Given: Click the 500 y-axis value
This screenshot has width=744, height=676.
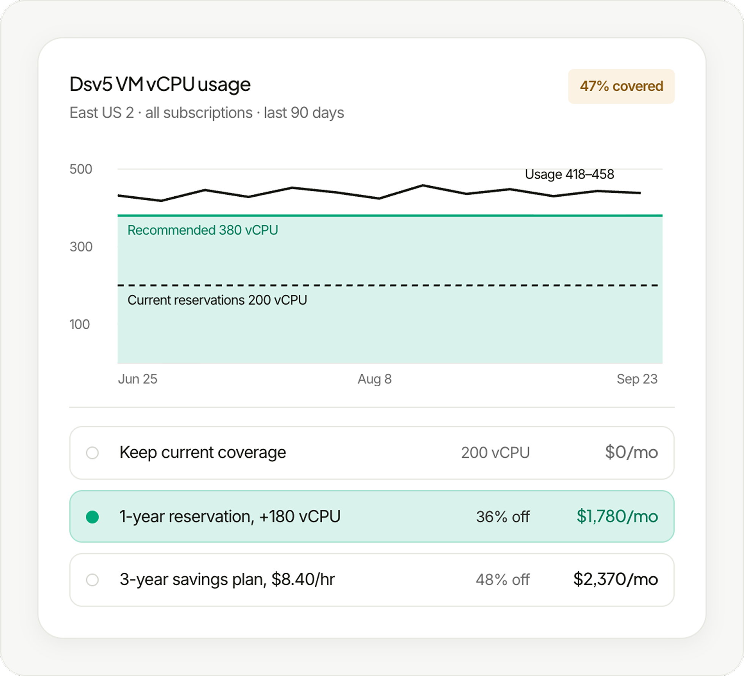Looking at the screenshot, I should [x=81, y=169].
